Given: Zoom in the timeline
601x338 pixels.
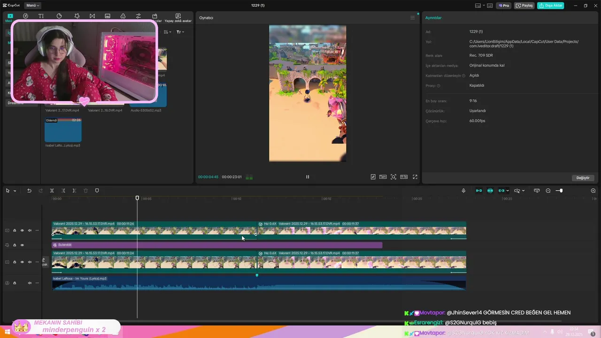Looking at the screenshot, I should [593, 191].
